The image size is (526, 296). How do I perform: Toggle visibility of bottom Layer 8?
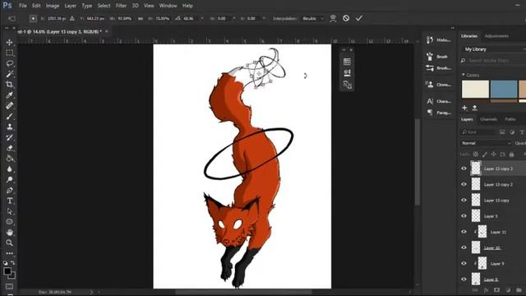coord(464,279)
